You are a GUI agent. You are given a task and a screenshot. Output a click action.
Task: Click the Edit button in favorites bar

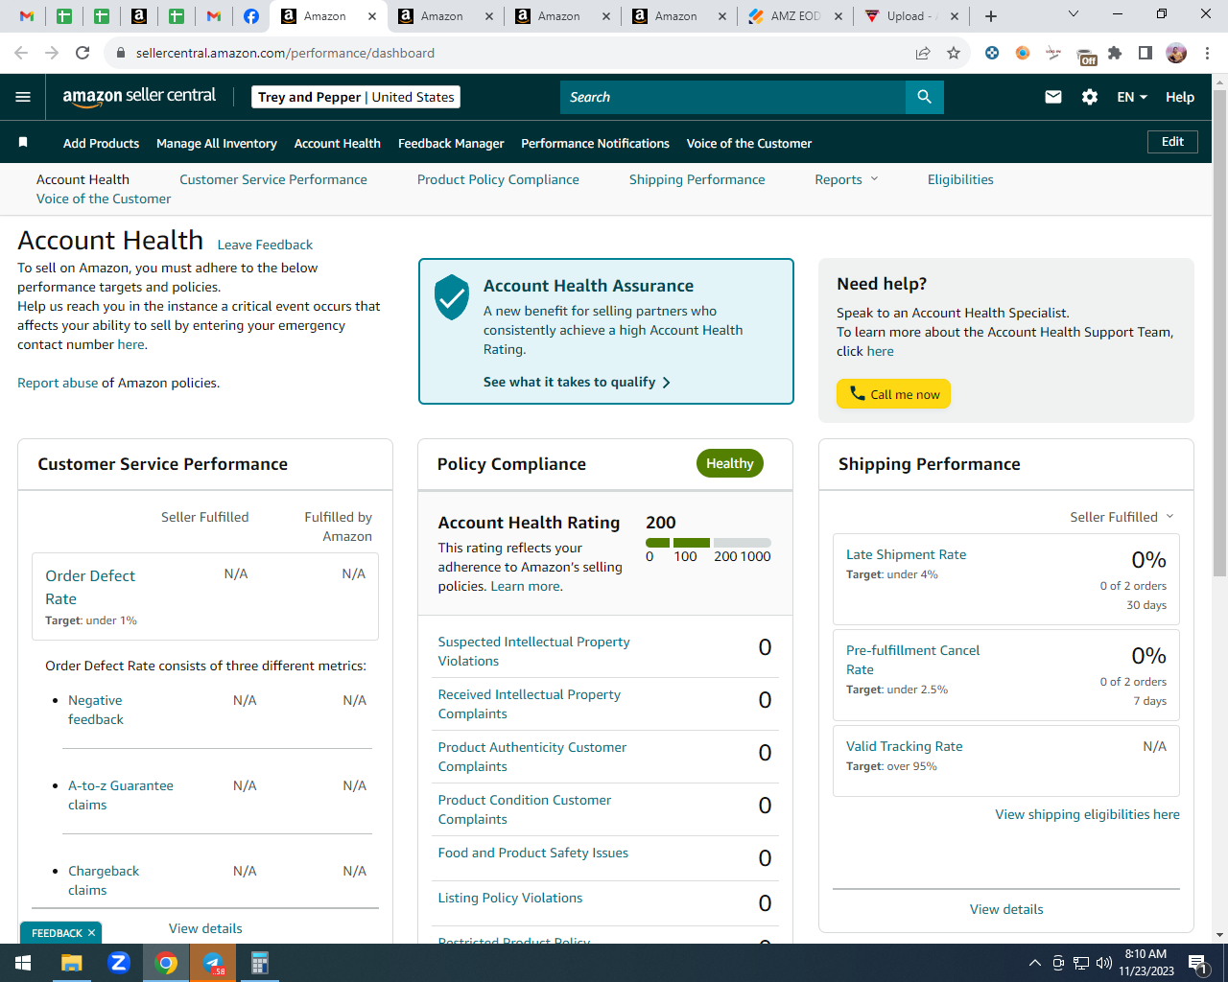point(1172,142)
